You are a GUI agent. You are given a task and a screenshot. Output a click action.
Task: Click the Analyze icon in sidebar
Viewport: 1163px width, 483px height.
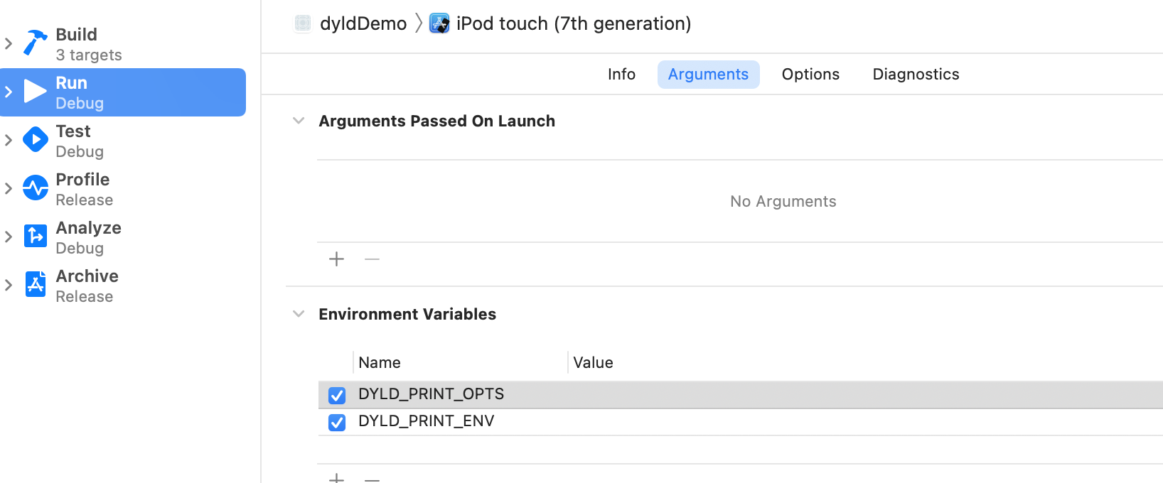pos(35,236)
